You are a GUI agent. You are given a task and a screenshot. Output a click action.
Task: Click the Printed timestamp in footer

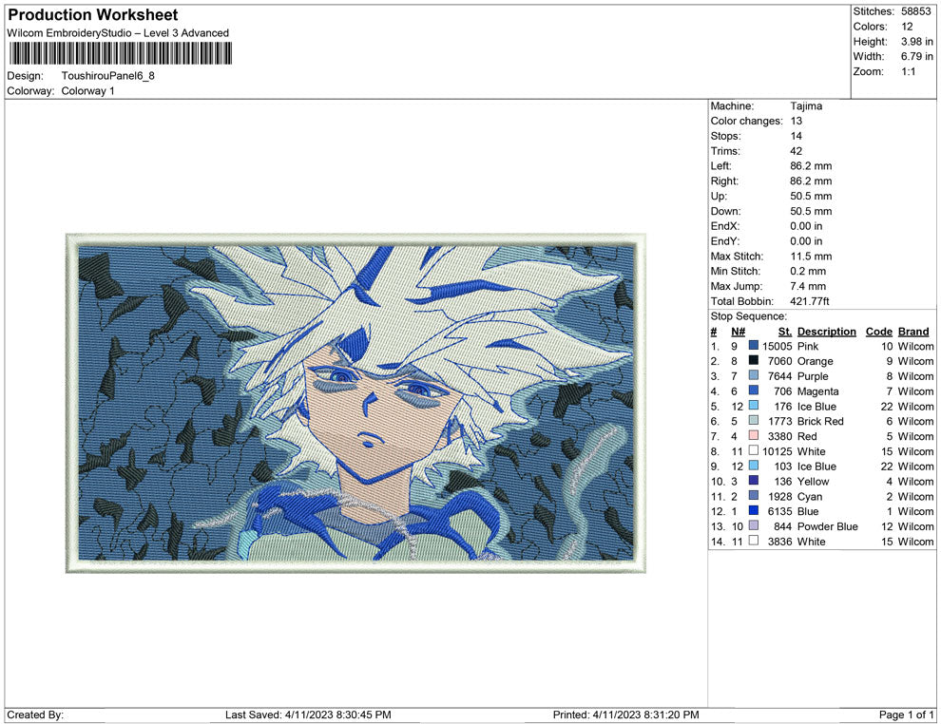pyautogui.click(x=626, y=714)
